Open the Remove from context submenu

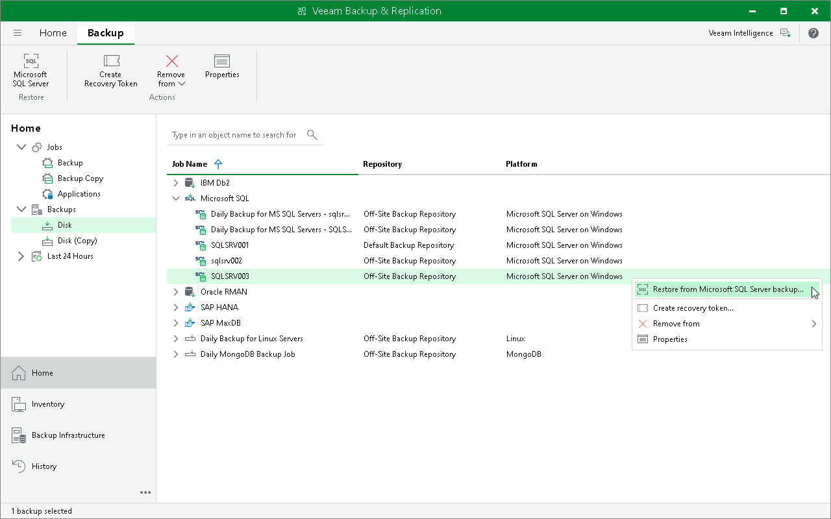[x=726, y=324]
